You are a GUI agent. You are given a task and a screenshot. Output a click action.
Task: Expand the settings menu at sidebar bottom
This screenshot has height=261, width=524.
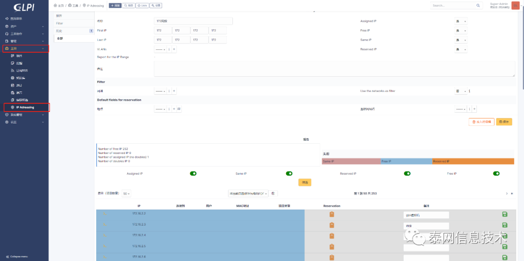tap(24, 122)
